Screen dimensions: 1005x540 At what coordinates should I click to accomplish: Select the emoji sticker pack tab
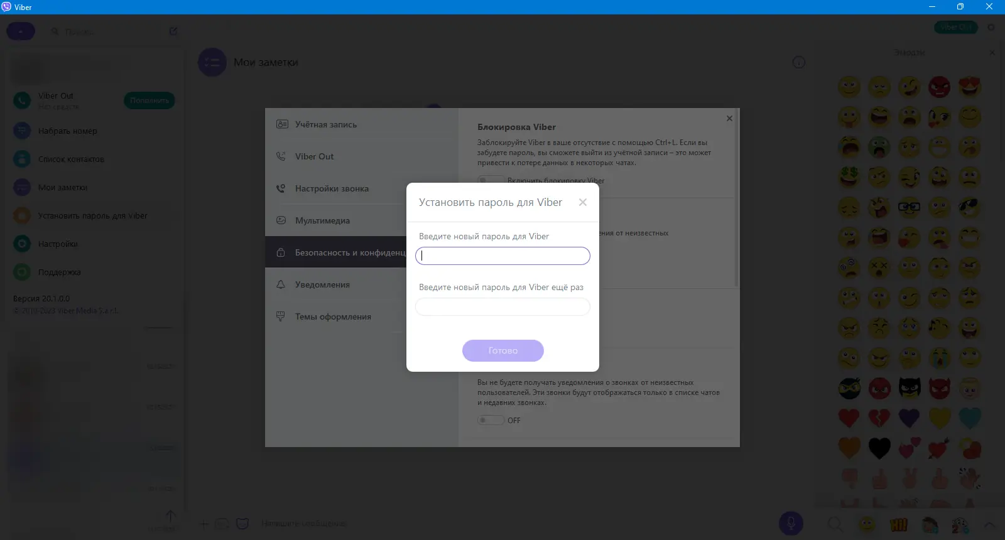point(867,524)
